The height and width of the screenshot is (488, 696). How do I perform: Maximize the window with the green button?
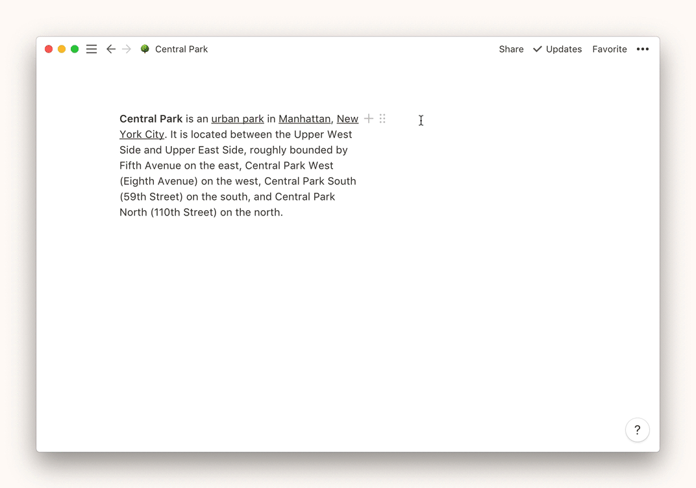pyautogui.click(x=75, y=49)
